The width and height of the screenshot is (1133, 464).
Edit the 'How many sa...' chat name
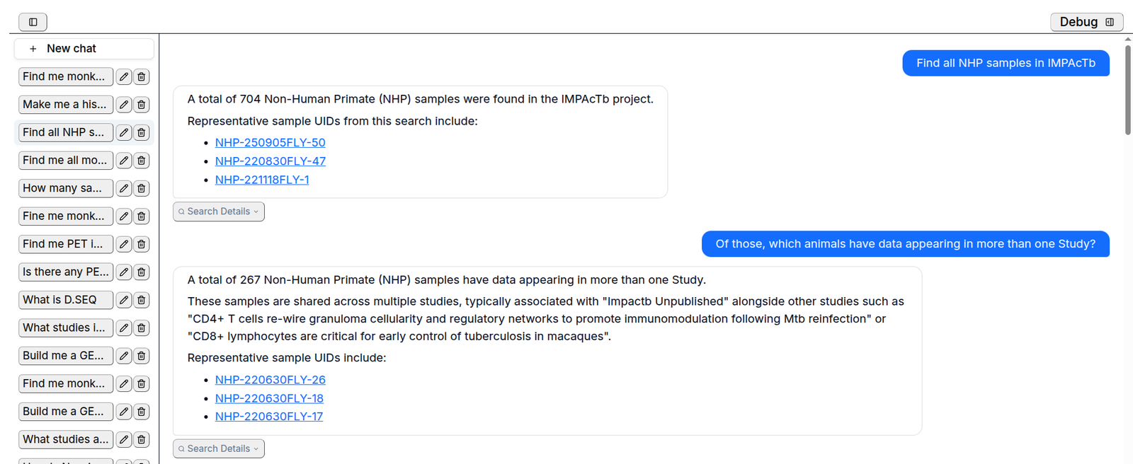coord(124,188)
